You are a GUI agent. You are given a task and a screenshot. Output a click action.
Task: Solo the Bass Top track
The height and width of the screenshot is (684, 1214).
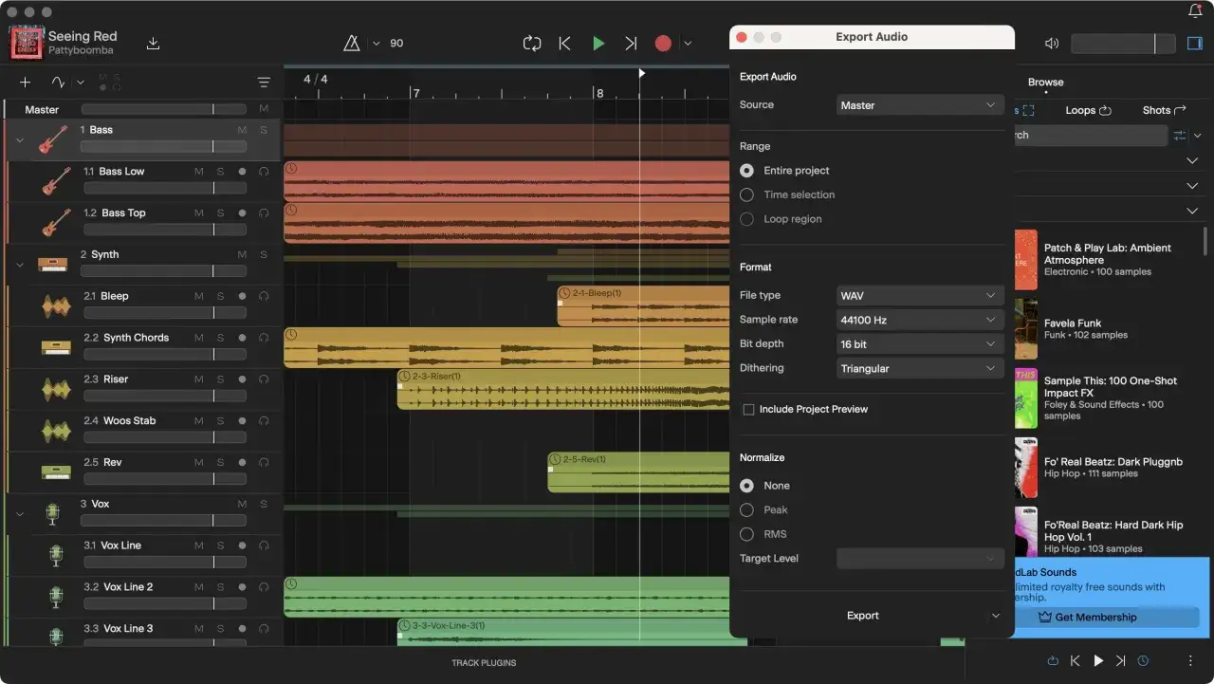[x=220, y=213]
